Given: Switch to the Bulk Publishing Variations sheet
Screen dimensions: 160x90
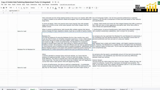Looking at the screenshot, I should (x=87, y=89).
